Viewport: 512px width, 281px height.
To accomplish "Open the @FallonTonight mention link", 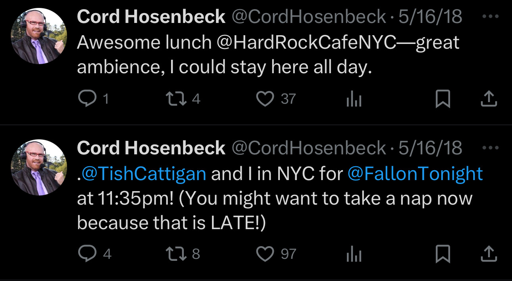I will pos(415,174).
